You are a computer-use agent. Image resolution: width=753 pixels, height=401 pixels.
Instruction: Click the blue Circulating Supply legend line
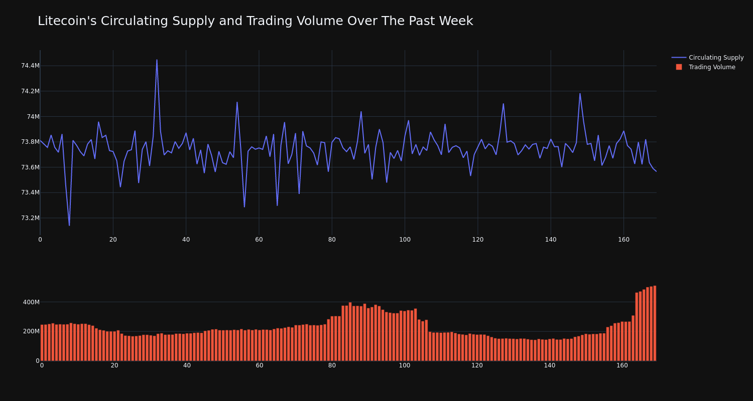(x=679, y=58)
